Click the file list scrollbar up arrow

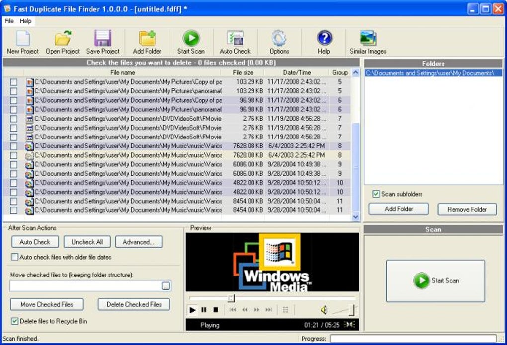click(x=355, y=72)
